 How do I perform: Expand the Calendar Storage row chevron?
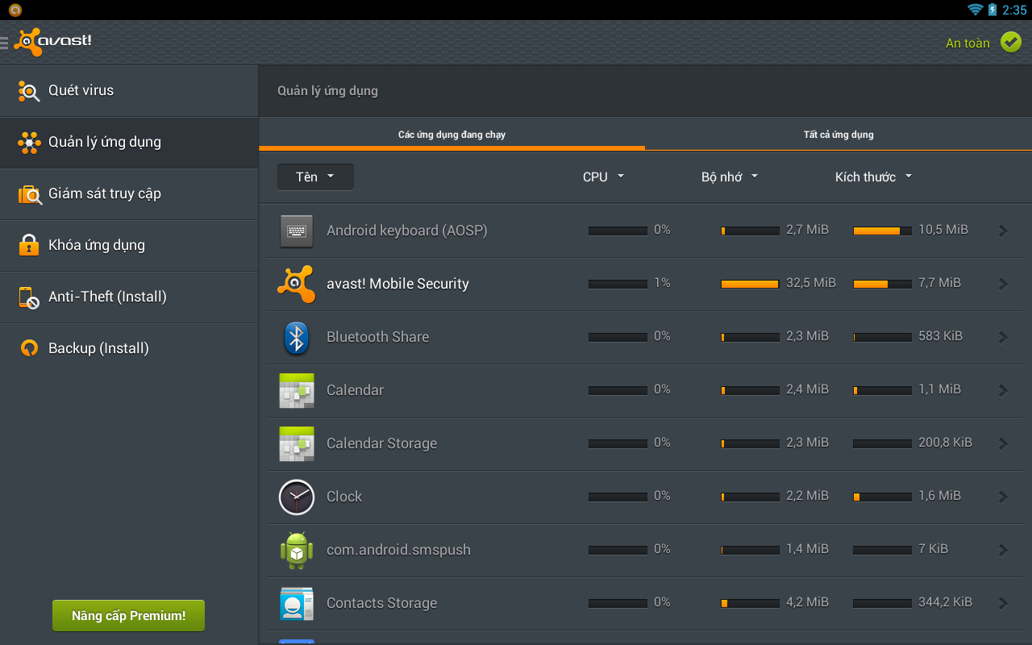pyautogui.click(x=1003, y=443)
